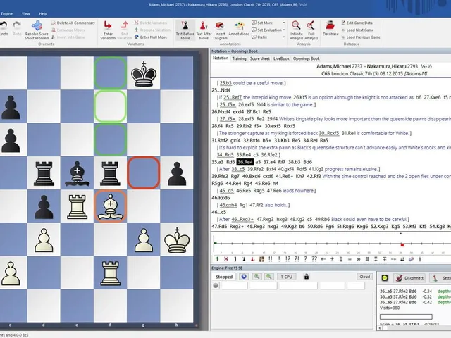Click move 36.Re4 in the notation
The width and height of the screenshot is (451, 338).
coord(245,162)
